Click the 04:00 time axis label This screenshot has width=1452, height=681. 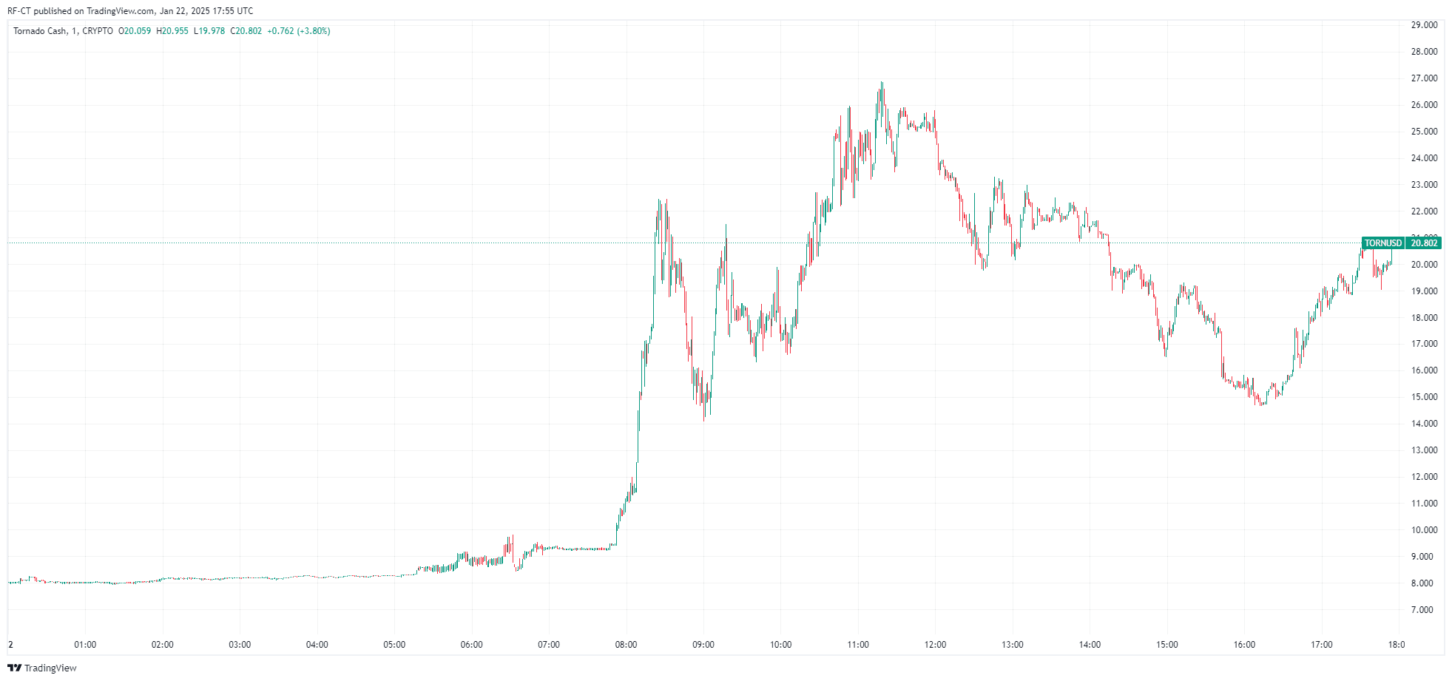pos(317,645)
